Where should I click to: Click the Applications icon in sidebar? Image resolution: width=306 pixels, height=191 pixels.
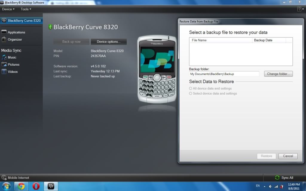coord(4,32)
